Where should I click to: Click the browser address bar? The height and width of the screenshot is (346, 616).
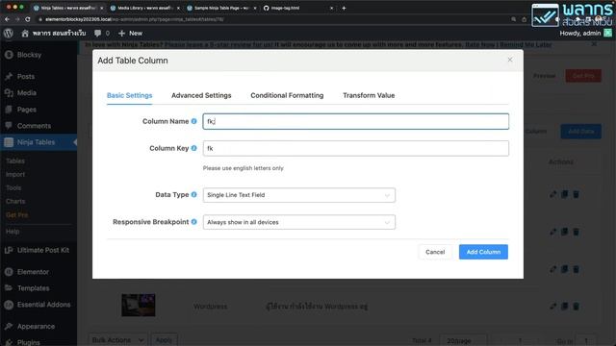[271, 19]
